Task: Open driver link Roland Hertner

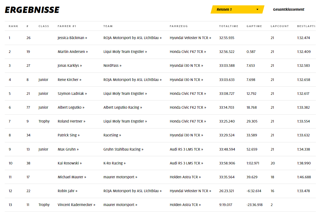Action: tap(71, 121)
